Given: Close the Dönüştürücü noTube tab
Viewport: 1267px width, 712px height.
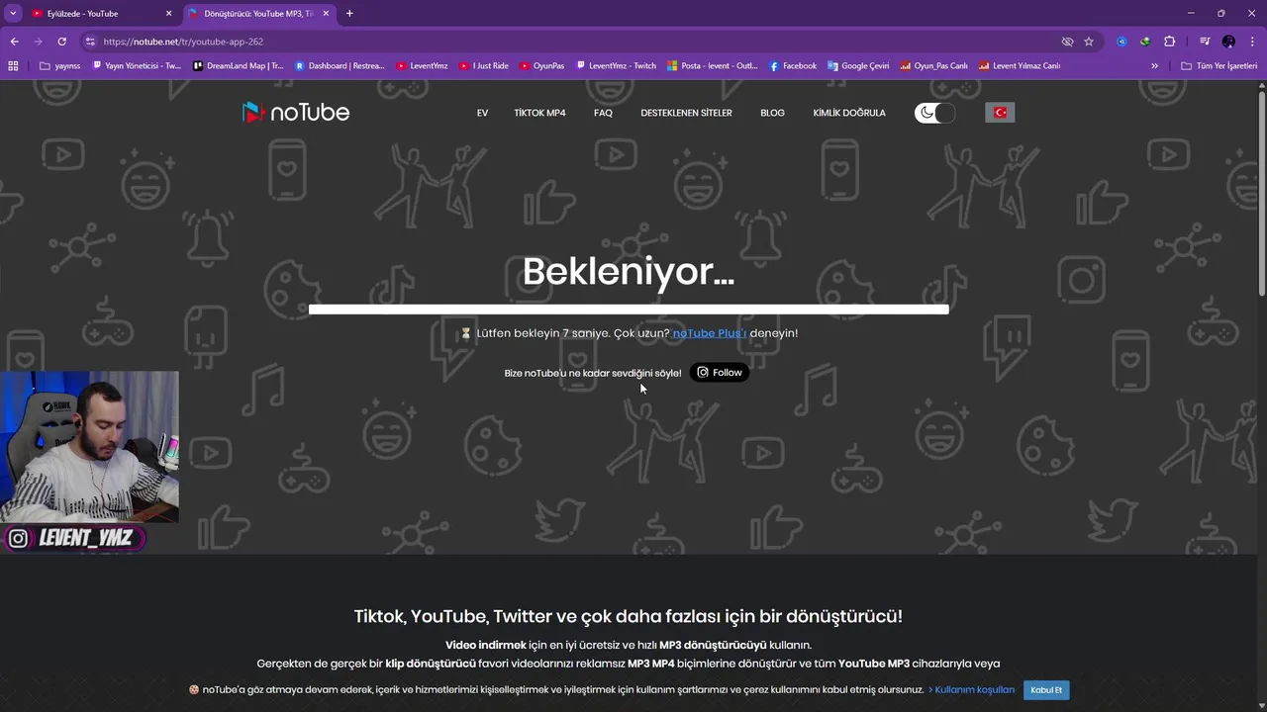Looking at the screenshot, I should point(326,14).
